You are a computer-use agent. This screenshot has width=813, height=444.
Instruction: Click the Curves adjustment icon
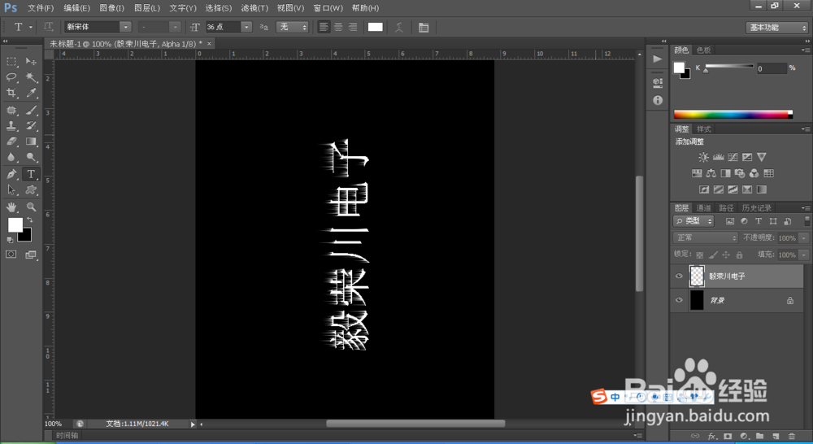coord(733,157)
